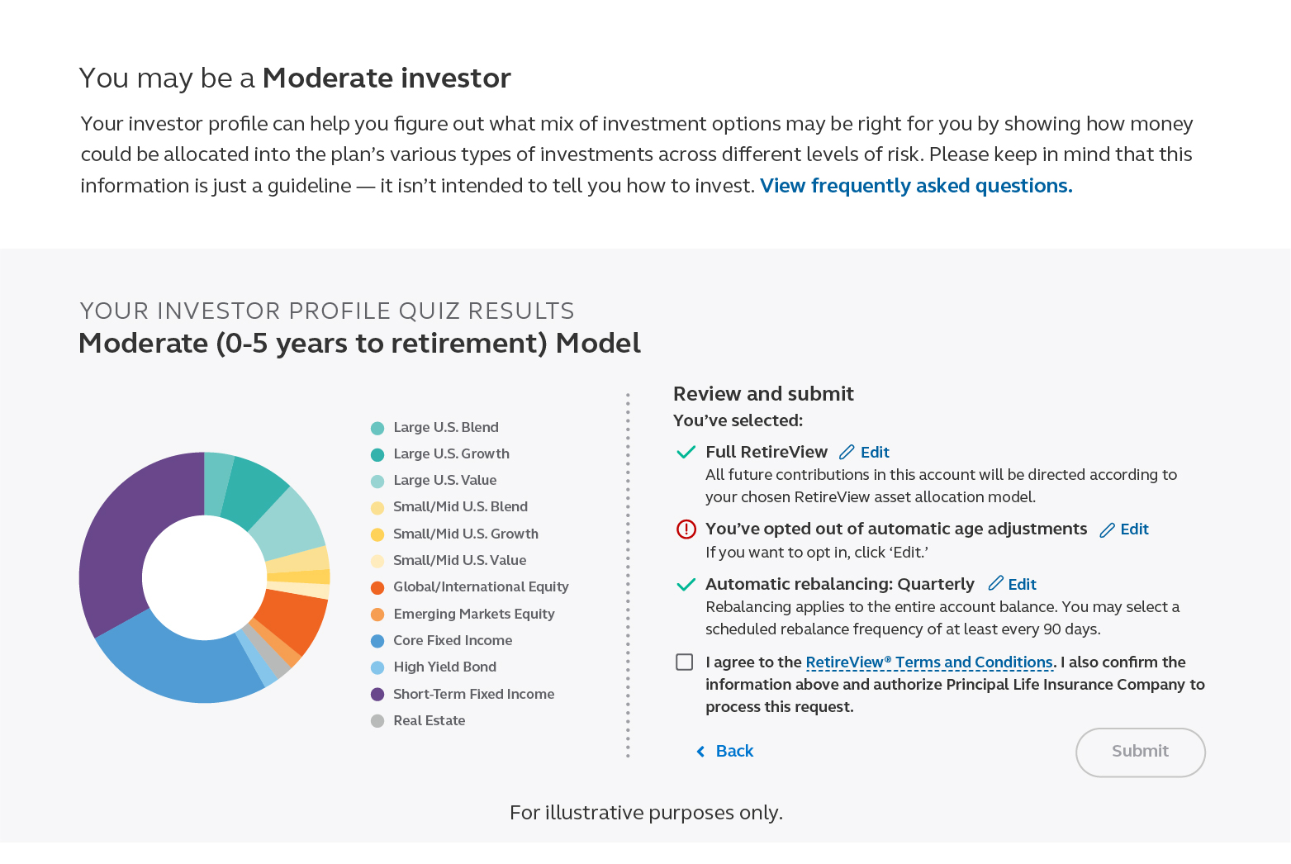This screenshot has width=1291, height=864.
Task: Click the red warning icon for age adjustments
Action: [686, 529]
